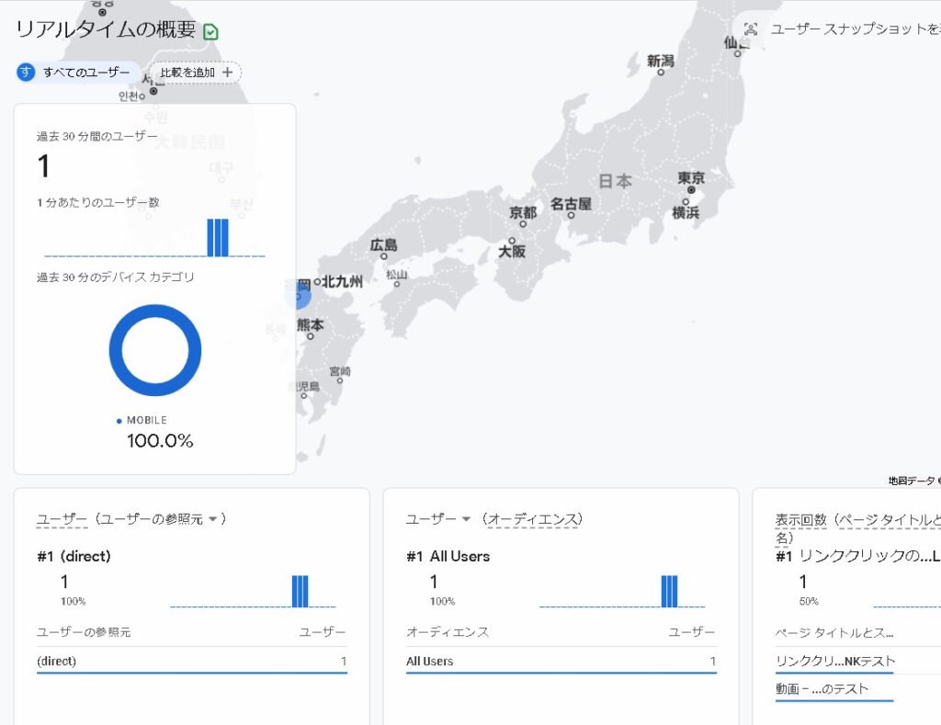Click the plus icon in 比較を追加

[227, 73]
